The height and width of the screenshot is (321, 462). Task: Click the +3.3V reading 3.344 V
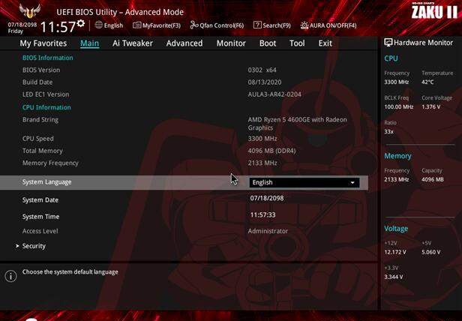pyautogui.click(x=394, y=277)
